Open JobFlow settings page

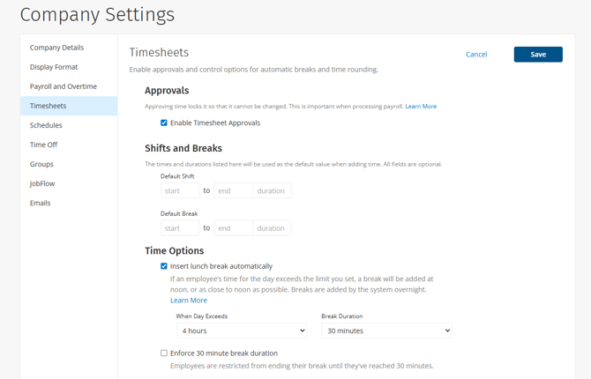42,183
